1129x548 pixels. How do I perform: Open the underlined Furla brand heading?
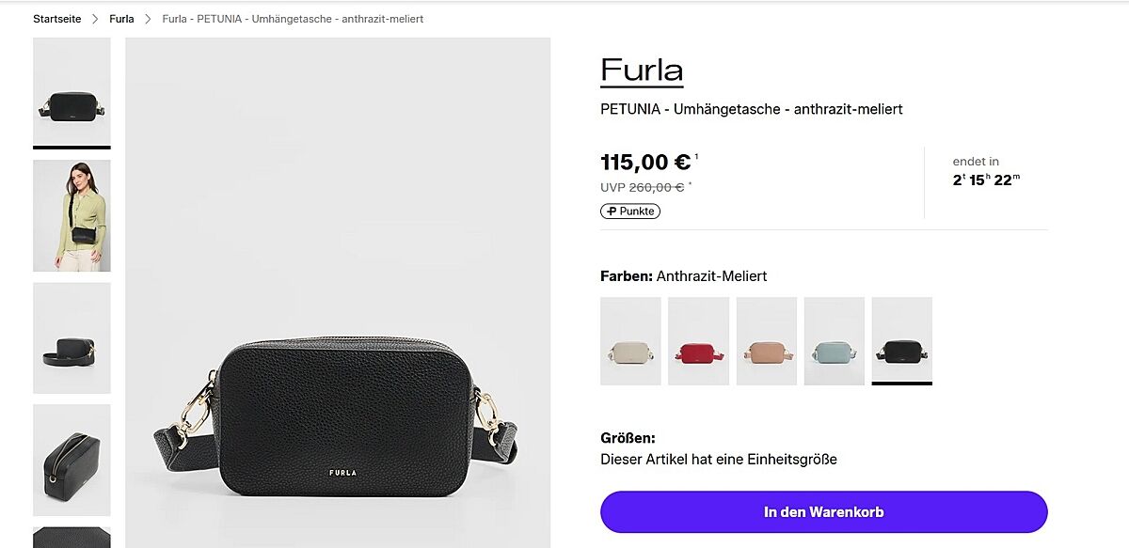click(642, 70)
